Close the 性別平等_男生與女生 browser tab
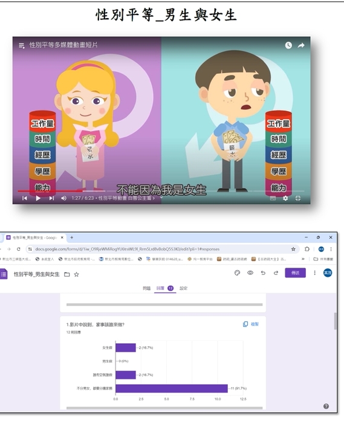Screen dimensions: 344x423 pyautogui.click(x=62, y=237)
